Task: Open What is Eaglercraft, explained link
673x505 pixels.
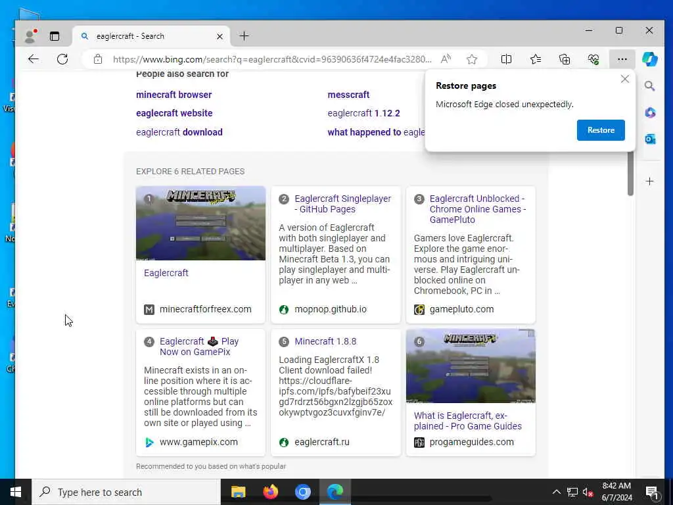Action: click(468, 421)
